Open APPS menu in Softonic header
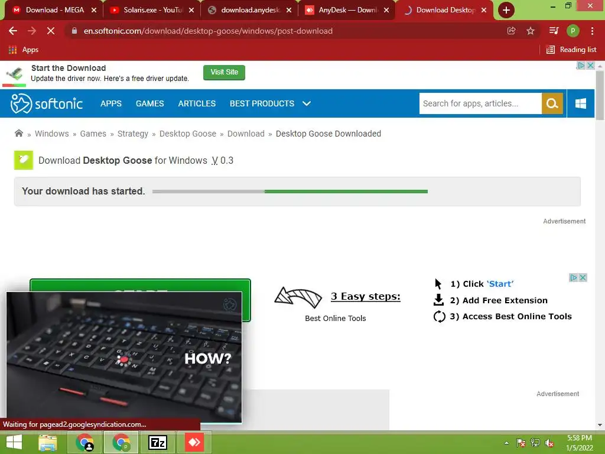 coord(110,103)
